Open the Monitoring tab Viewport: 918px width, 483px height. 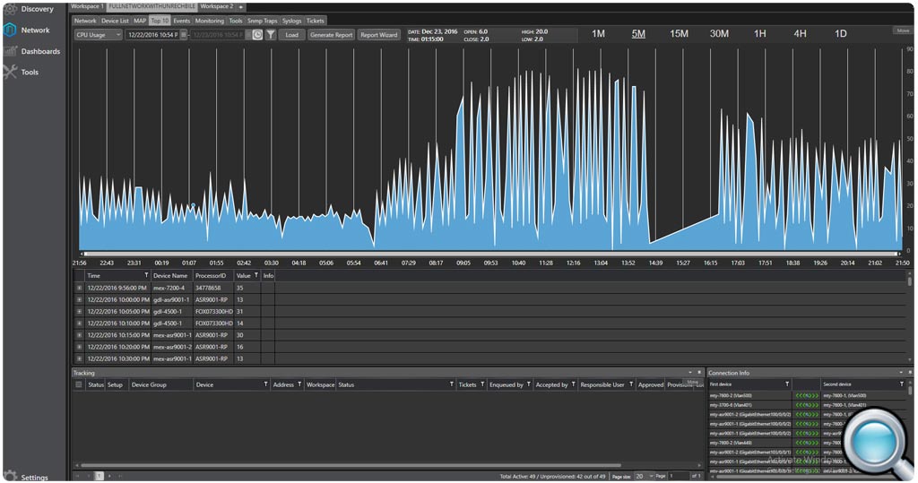(x=210, y=21)
